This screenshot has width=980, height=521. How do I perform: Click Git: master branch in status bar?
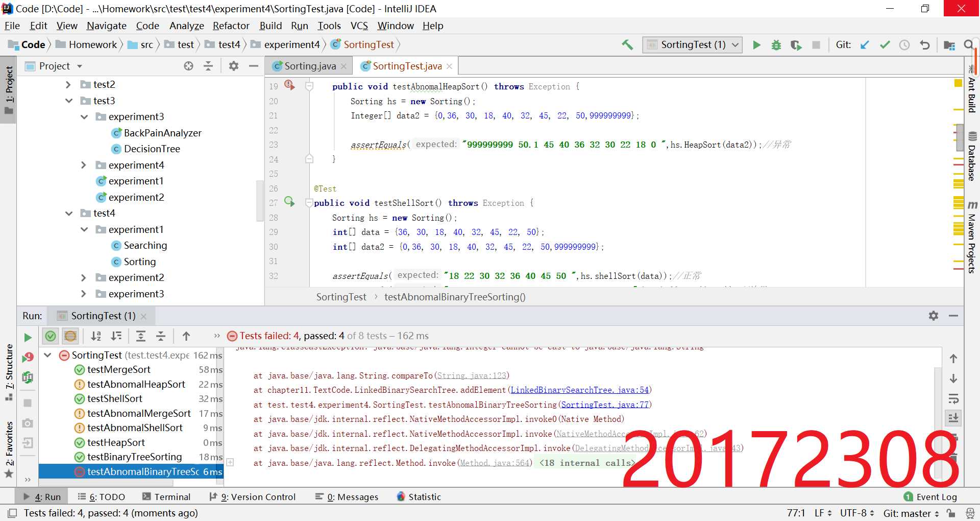[911, 513]
